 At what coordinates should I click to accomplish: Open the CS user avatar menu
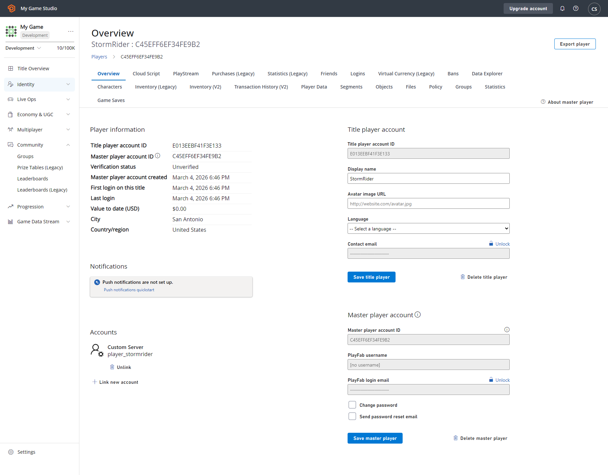[x=594, y=9]
